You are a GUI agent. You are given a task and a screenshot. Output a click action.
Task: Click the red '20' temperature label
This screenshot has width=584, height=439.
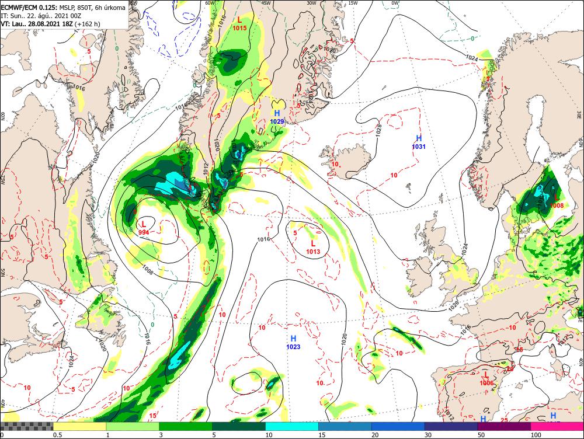tap(510, 368)
